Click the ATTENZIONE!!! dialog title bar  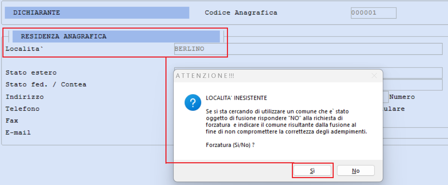(269, 76)
